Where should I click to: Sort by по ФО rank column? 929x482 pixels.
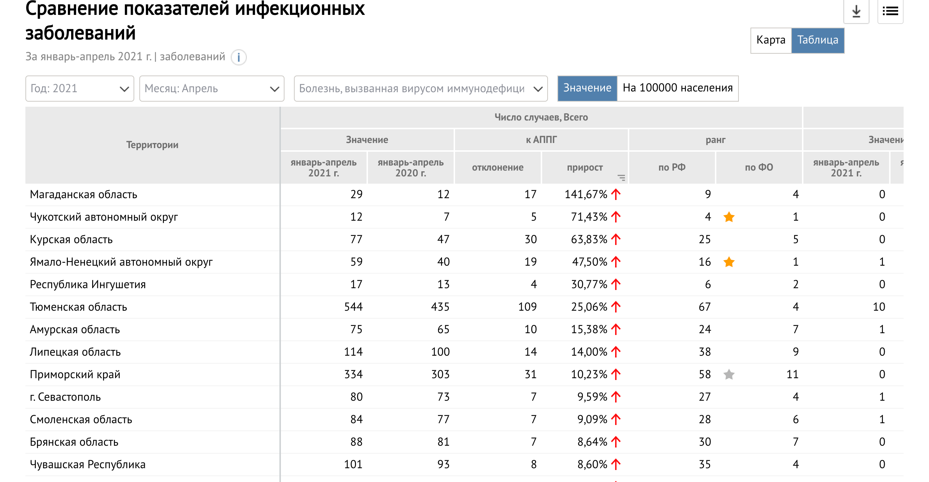click(x=759, y=168)
